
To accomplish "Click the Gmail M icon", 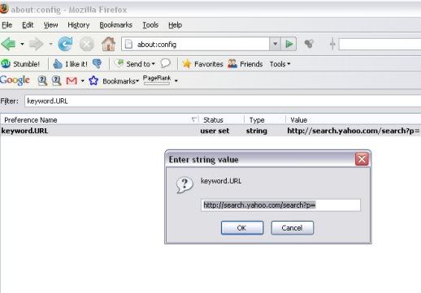I will pos(72,80).
